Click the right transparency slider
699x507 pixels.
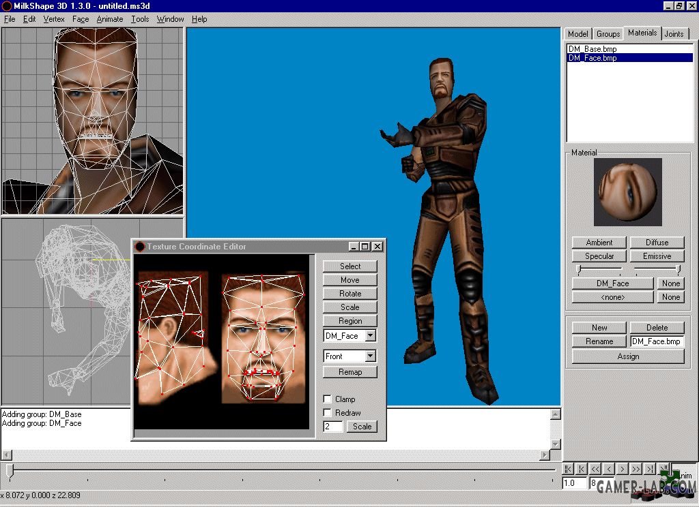point(678,269)
